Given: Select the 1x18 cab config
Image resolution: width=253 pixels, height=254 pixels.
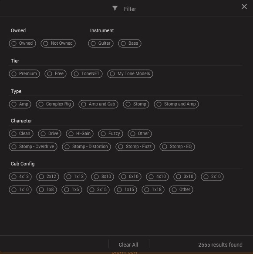Looking at the screenshot, I should (153, 190).
